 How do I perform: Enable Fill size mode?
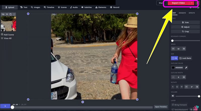174,58
